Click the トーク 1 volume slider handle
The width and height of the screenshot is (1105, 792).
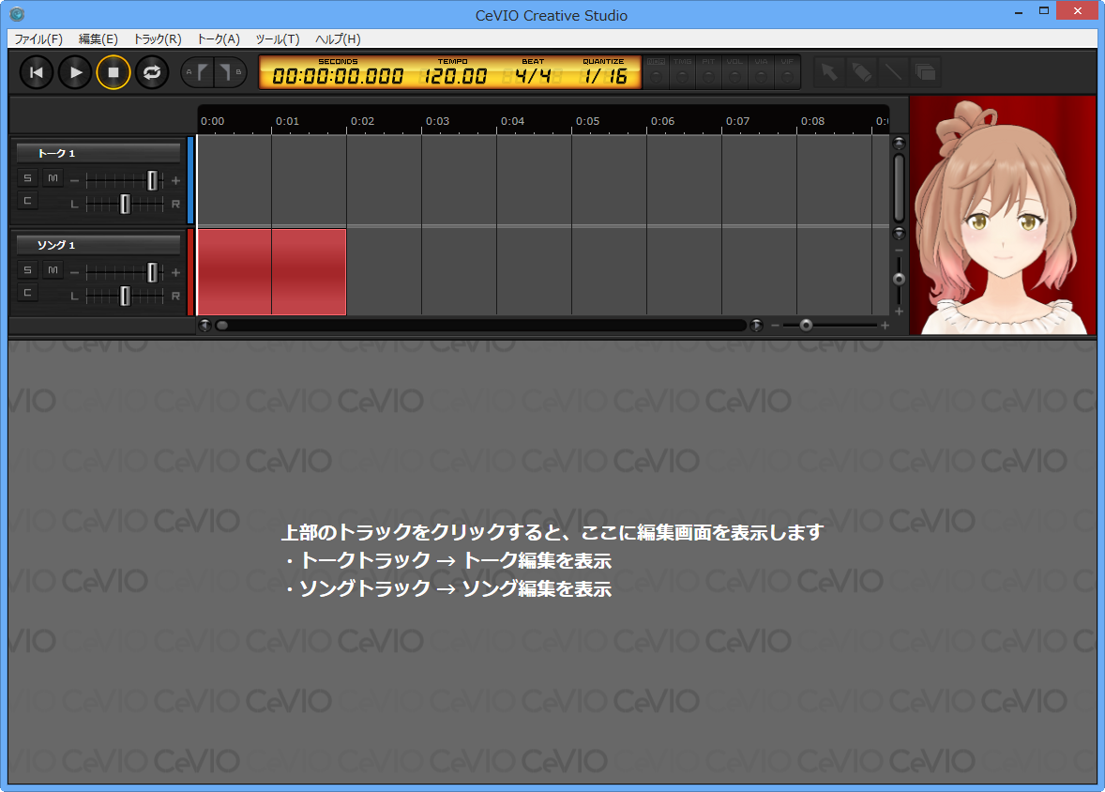point(152,180)
